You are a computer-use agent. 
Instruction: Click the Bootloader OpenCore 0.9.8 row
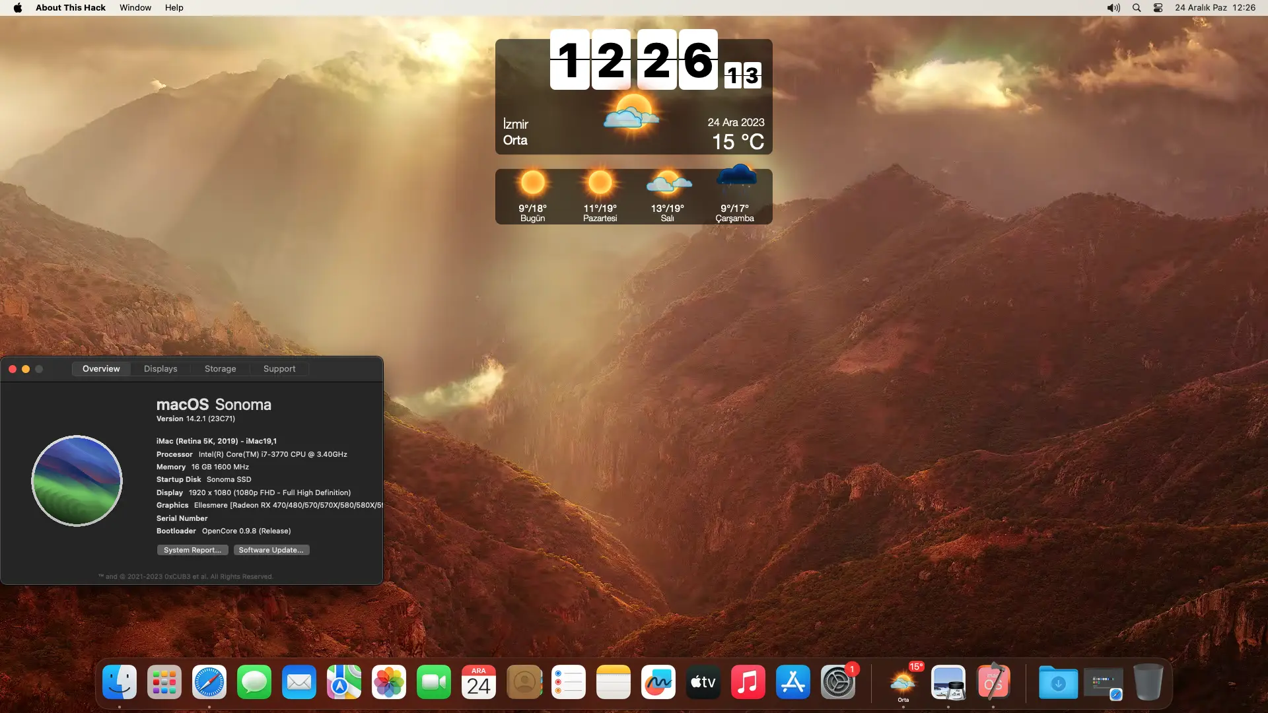[x=224, y=531]
